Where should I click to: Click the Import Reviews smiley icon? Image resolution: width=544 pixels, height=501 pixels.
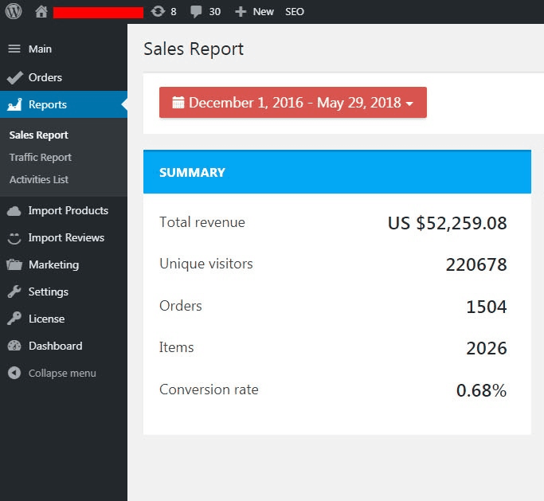(x=14, y=238)
